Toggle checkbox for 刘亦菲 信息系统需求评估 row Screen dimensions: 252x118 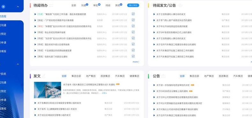(133, 38)
